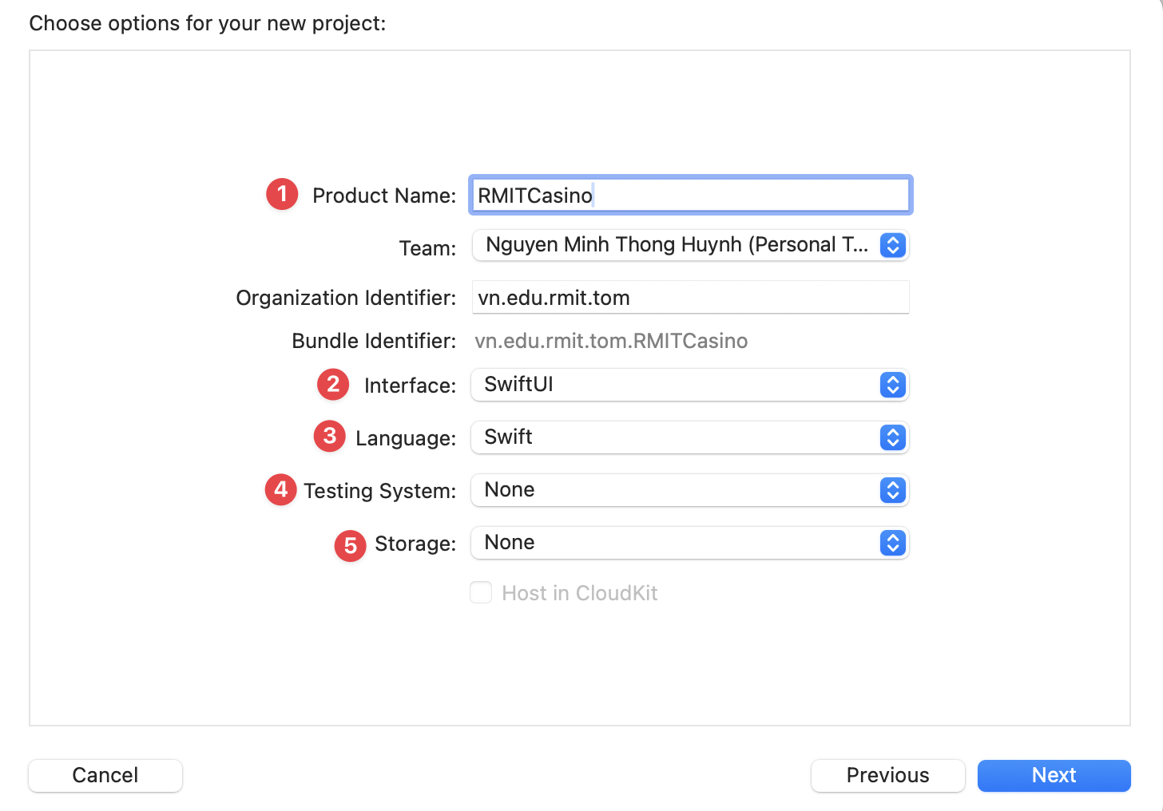Click the chevron stepper on the Storage dropdown
This screenshot has width=1163, height=811.
[x=892, y=543]
